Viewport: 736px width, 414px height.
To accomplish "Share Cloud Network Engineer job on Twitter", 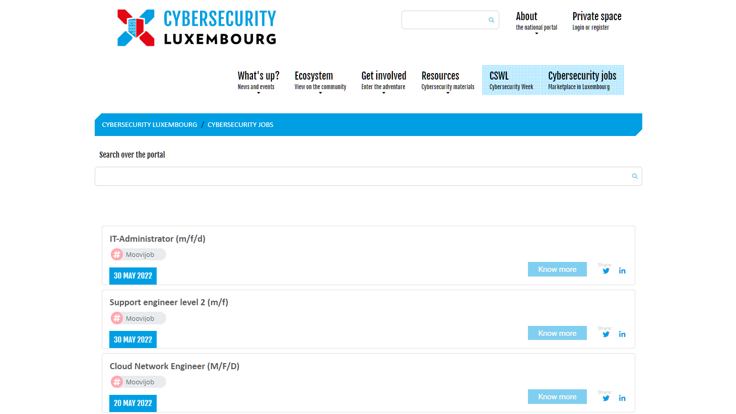I will pyautogui.click(x=606, y=398).
